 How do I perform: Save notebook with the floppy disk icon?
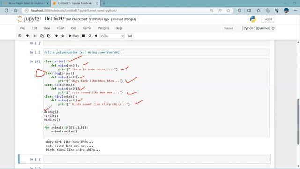point(20,36)
